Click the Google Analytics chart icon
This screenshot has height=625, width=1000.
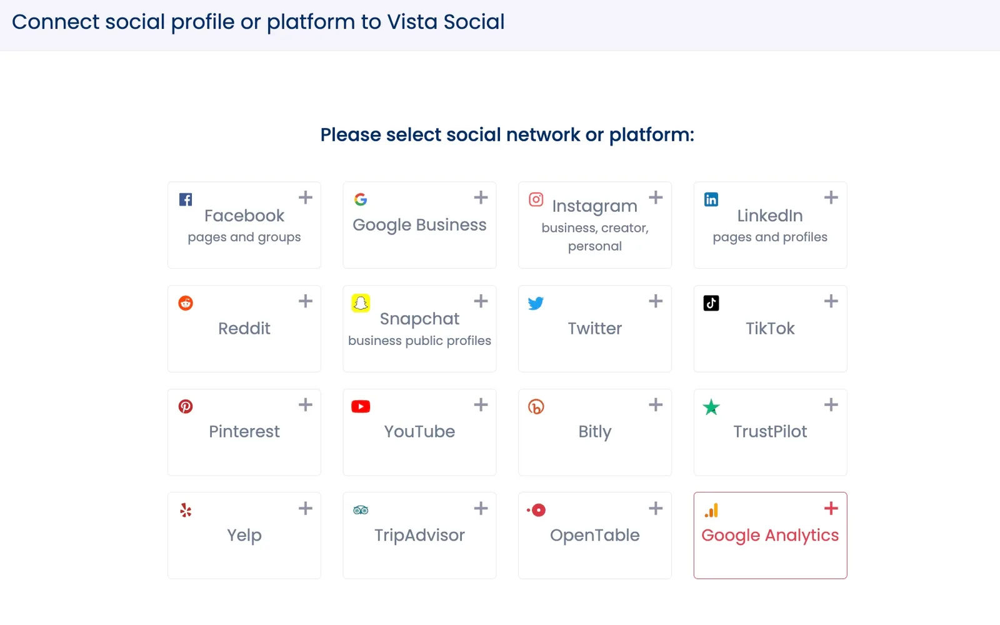[x=711, y=509]
